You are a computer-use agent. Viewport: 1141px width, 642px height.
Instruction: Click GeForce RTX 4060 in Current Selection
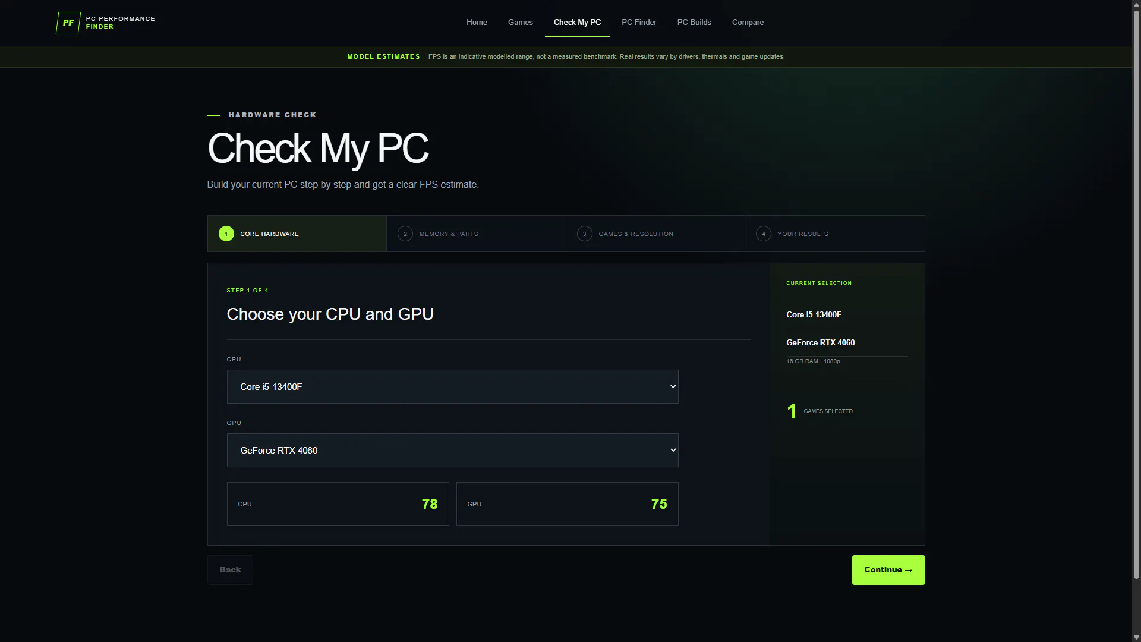(x=820, y=343)
